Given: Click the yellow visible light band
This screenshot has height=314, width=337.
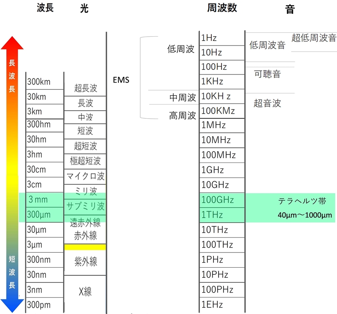Looking at the screenshot, I should (85, 247).
